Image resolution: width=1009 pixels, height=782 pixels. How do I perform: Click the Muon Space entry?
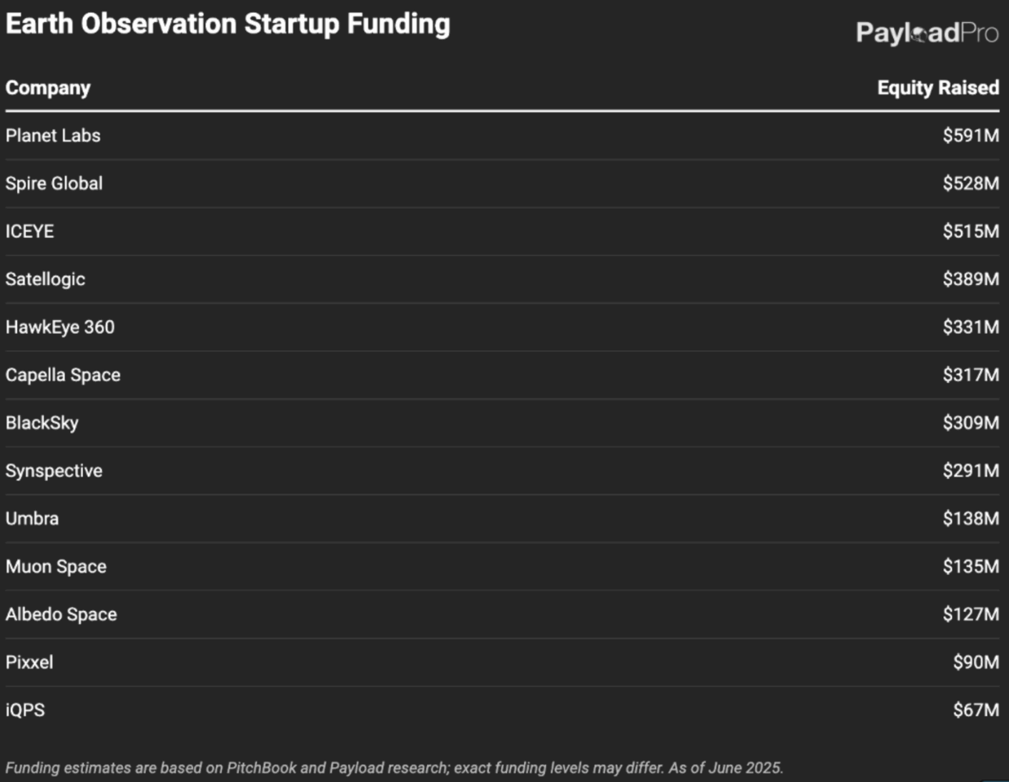(56, 566)
